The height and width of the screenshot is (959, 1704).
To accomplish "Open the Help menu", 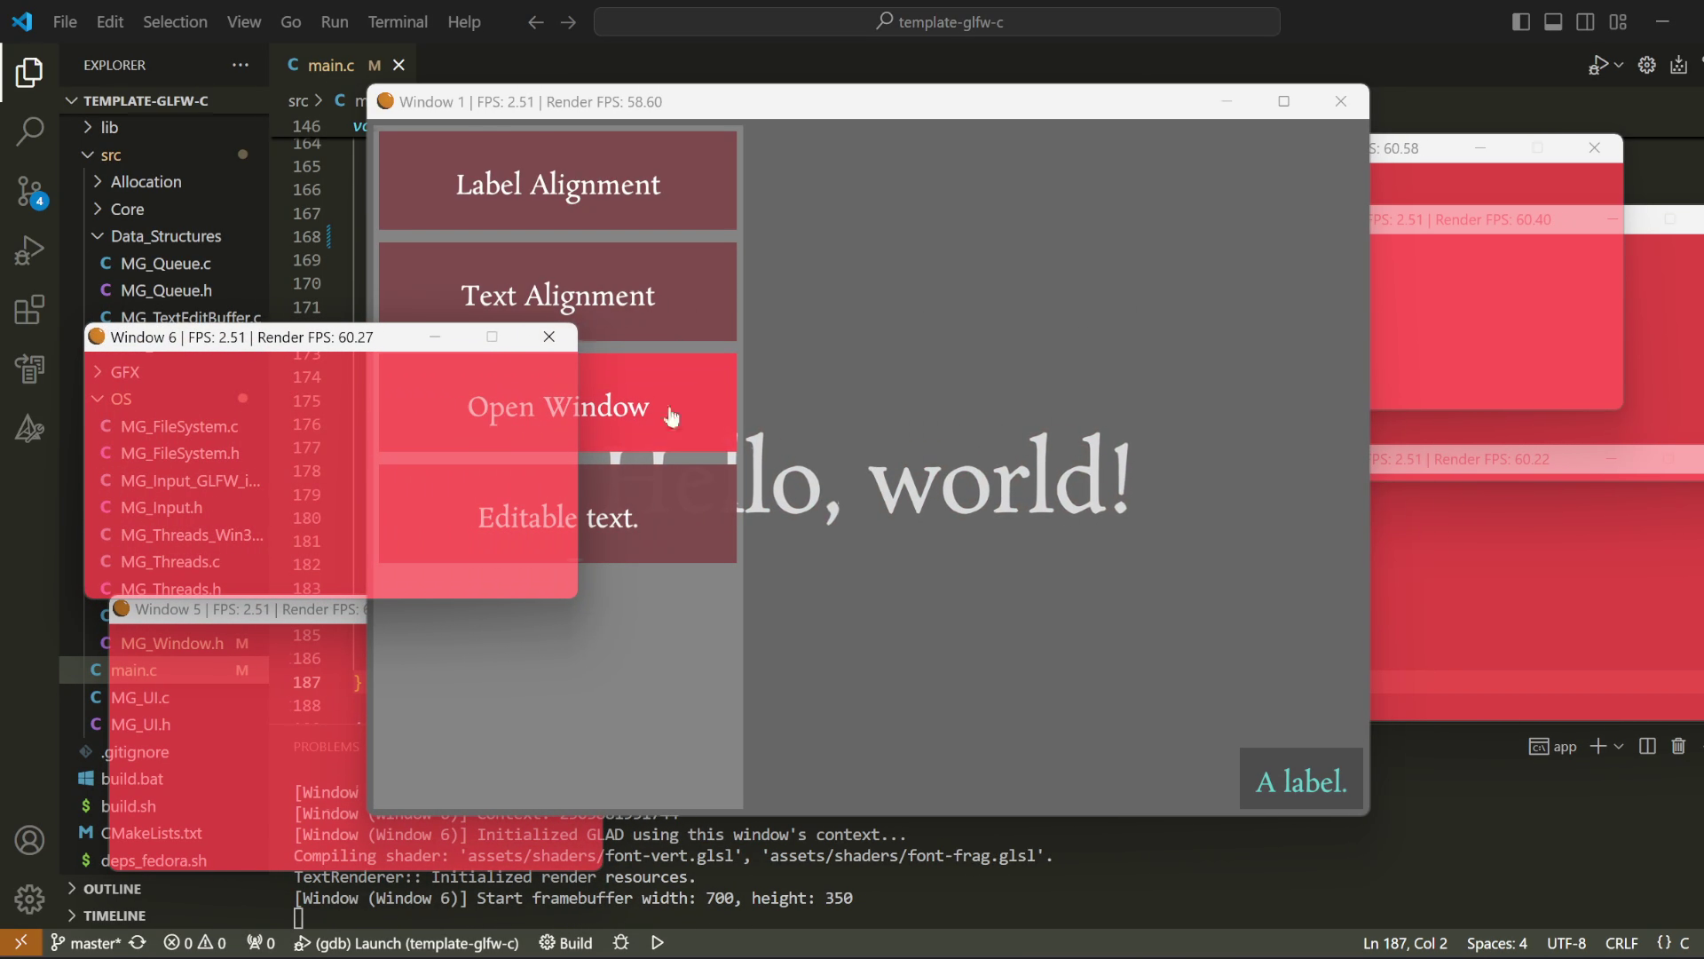I will 464,22.
